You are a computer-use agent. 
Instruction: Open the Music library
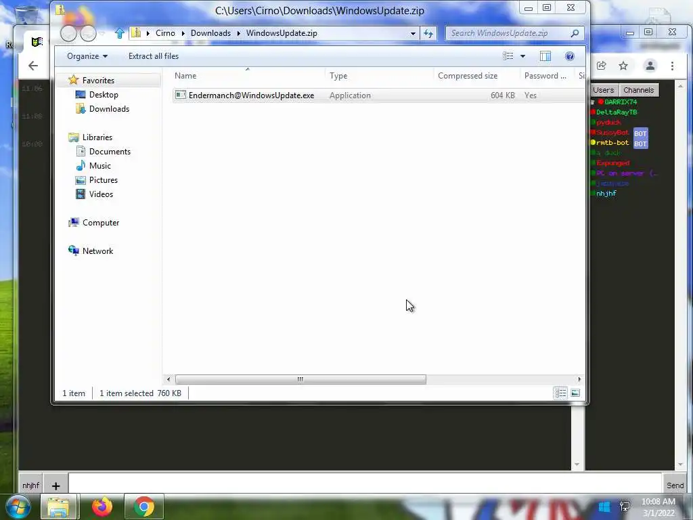100,166
